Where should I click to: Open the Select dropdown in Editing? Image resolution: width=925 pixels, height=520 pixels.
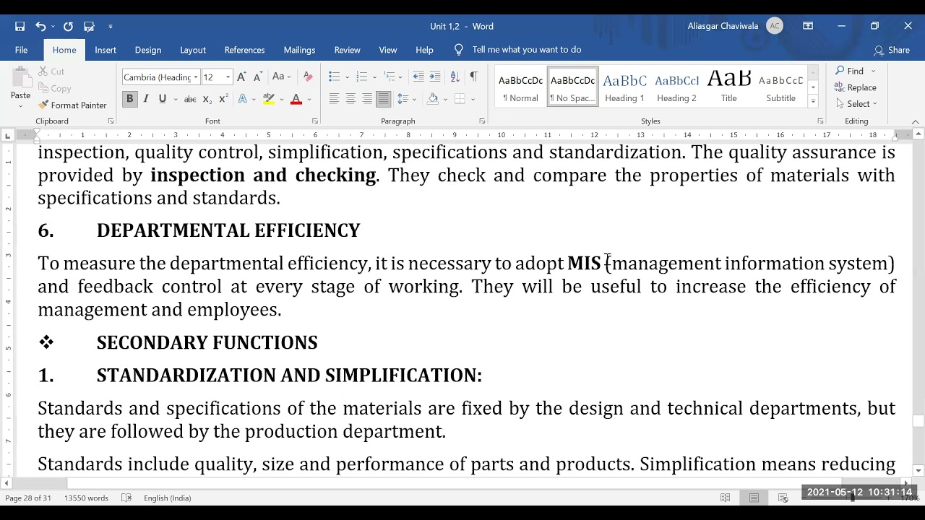[x=856, y=104]
